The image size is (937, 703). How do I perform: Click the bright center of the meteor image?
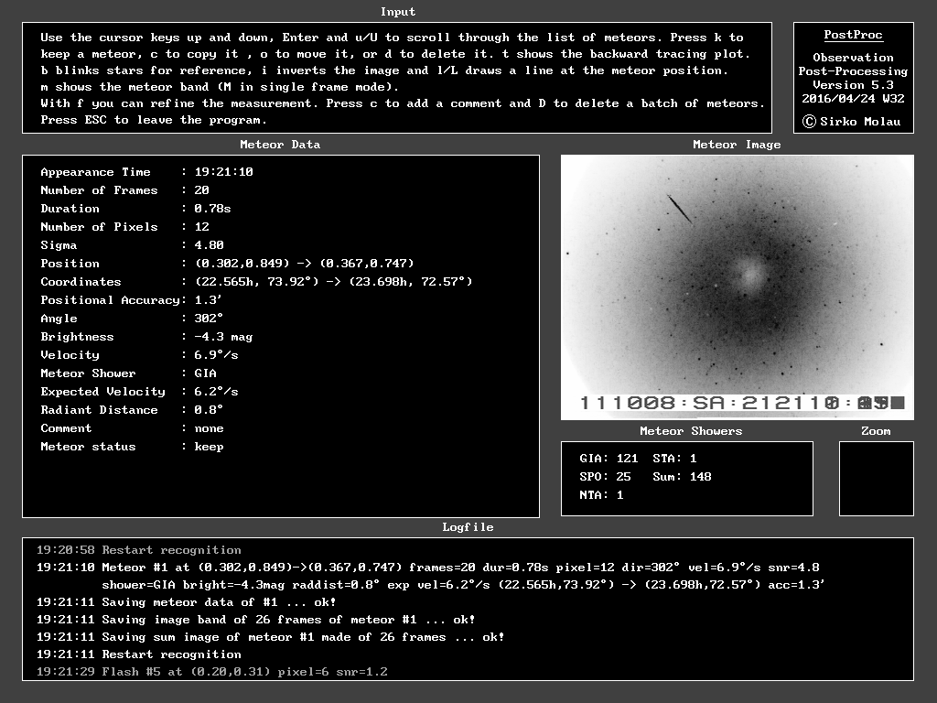coord(749,271)
